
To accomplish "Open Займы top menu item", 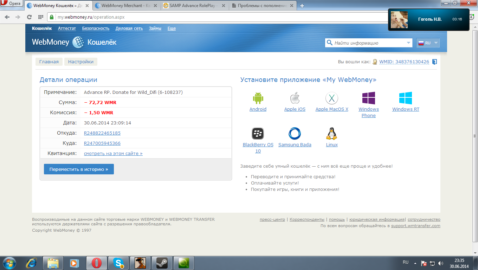I will [x=155, y=28].
